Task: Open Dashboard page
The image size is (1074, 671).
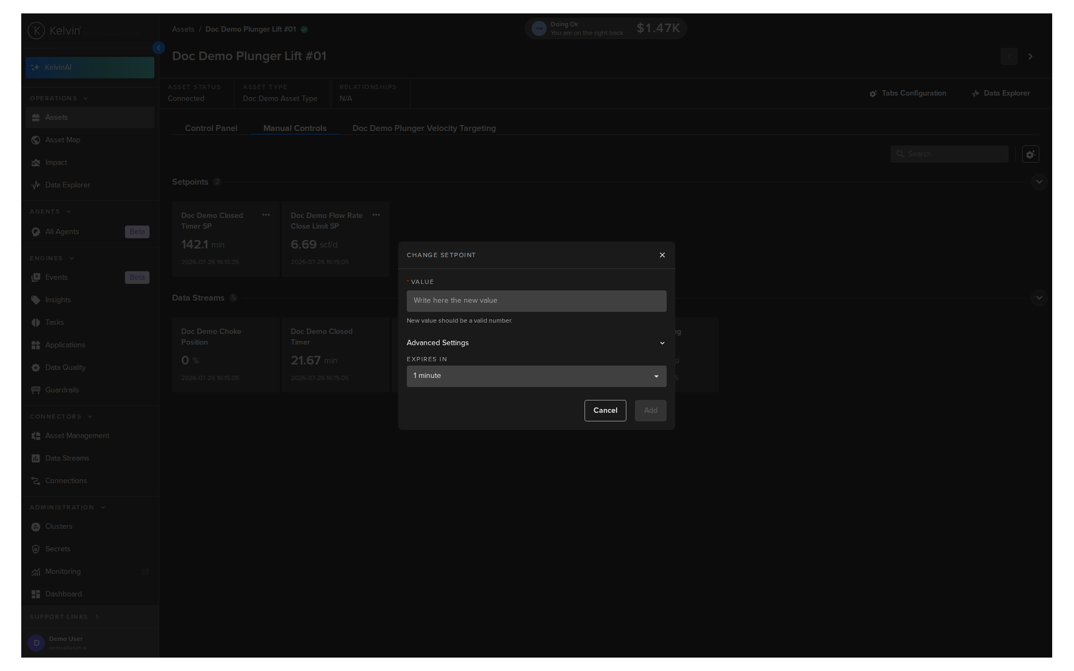Action: tap(89, 594)
